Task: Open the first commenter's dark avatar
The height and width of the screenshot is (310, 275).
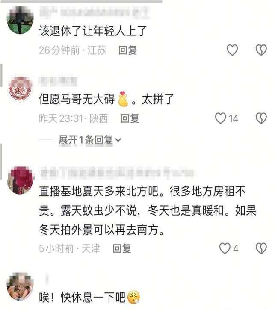Action: click(20, 20)
